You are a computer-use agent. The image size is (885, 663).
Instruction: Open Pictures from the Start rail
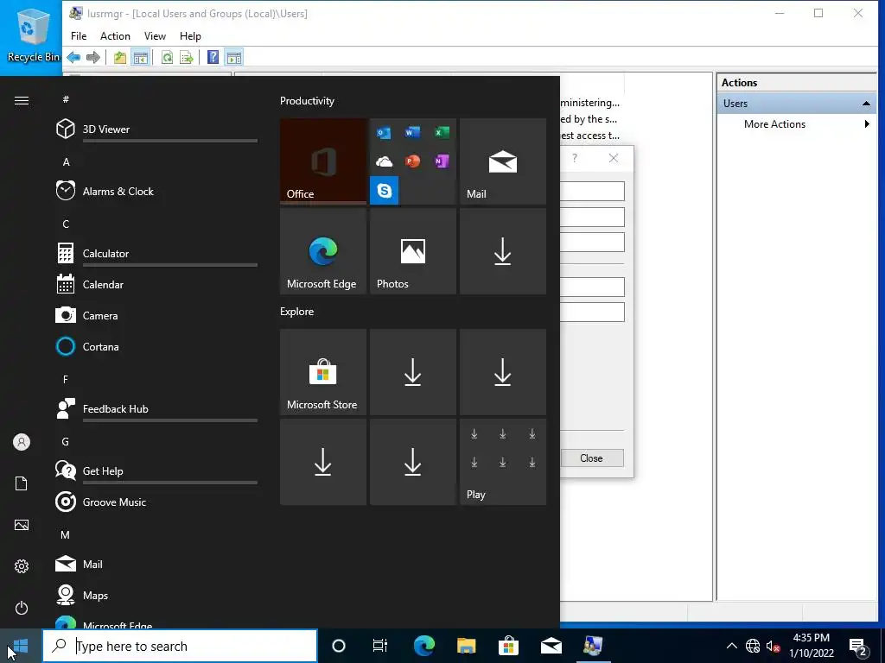pyautogui.click(x=22, y=525)
